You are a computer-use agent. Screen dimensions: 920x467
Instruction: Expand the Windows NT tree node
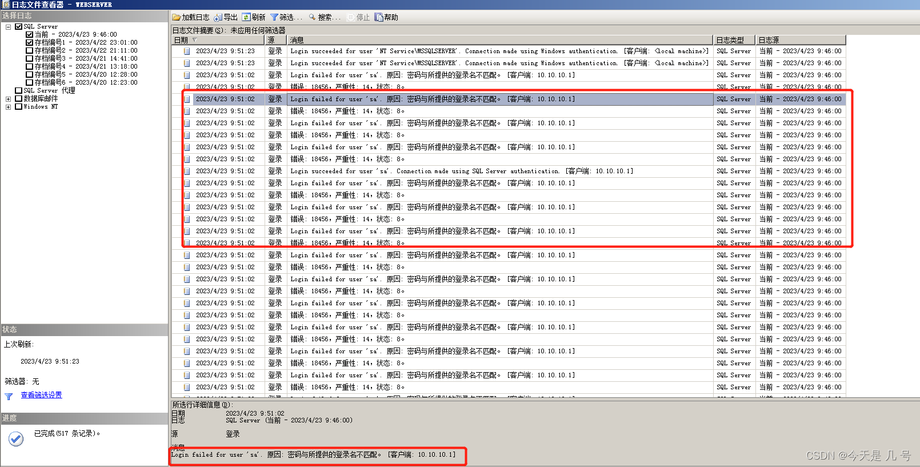pos(8,106)
